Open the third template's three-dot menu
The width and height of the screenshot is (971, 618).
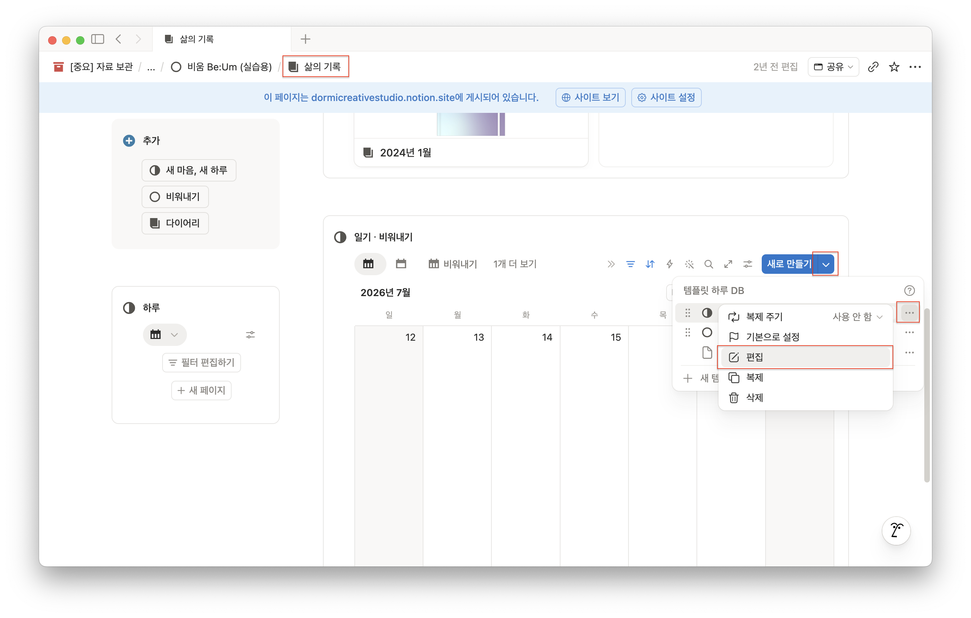coord(909,353)
